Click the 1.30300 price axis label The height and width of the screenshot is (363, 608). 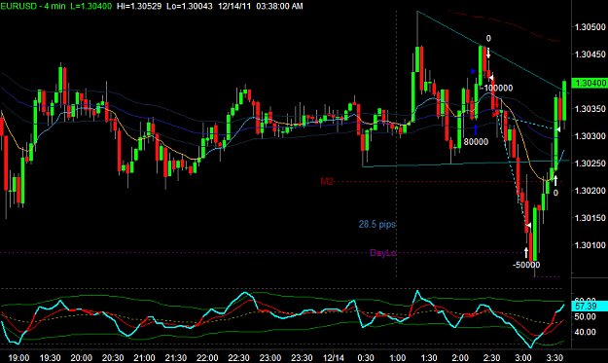coord(590,136)
